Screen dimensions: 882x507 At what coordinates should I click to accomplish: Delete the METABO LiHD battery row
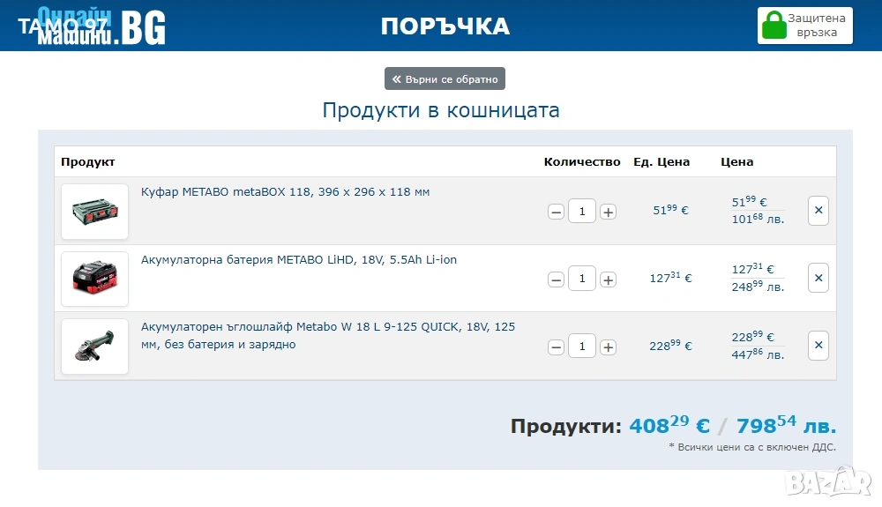click(x=818, y=278)
